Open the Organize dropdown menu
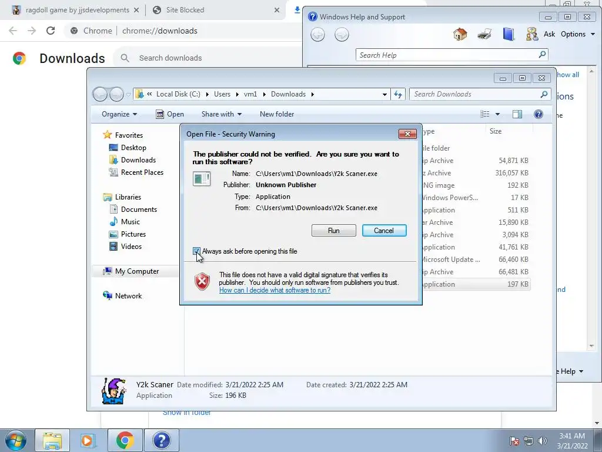The width and height of the screenshot is (602, 452). coord(119,114)
